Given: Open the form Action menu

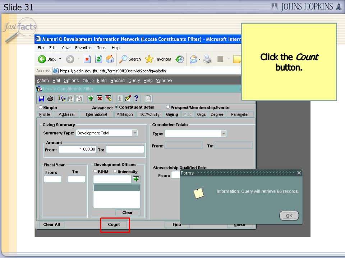Looking at the screenshot, I should point(43,81).
